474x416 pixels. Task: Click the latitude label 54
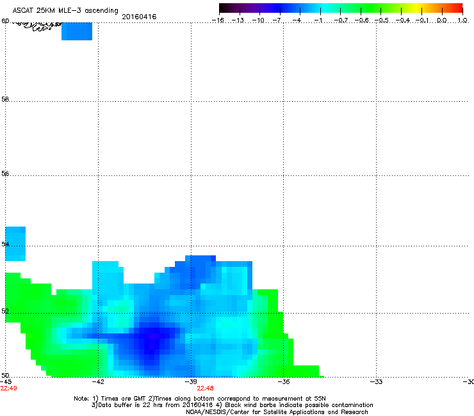click(x=5, y=244)
